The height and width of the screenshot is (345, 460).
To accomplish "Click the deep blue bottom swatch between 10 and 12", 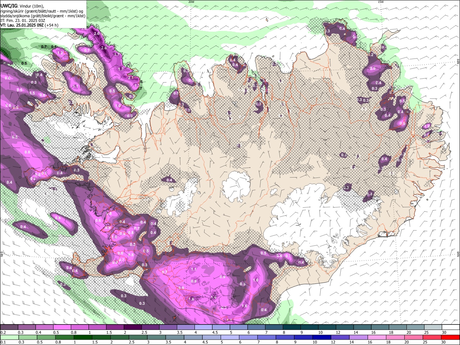I will (322, 337).
